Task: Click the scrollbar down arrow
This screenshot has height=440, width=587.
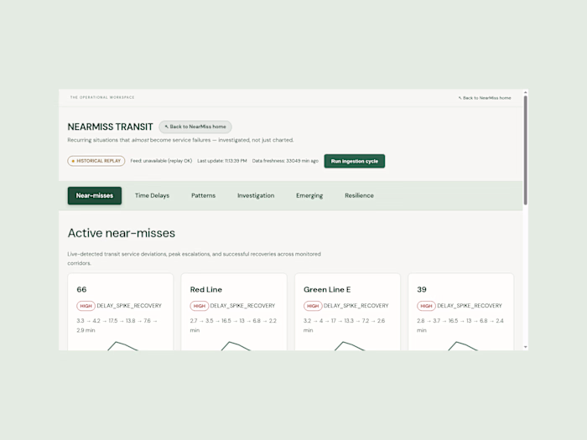Action: (x=526, y=347)
